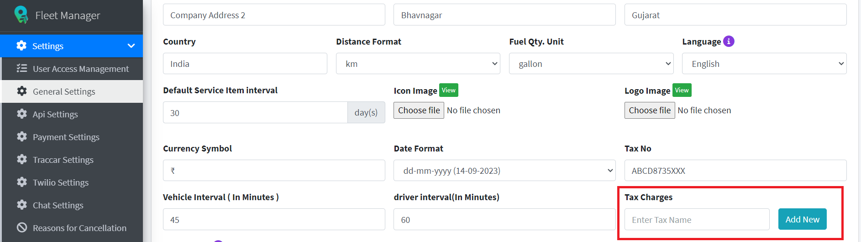The width and height of the screenshot is (861, 242).
Task: Click the Traccar Settings gear icon
Action: pyautogui.click(x=21, y=160)
